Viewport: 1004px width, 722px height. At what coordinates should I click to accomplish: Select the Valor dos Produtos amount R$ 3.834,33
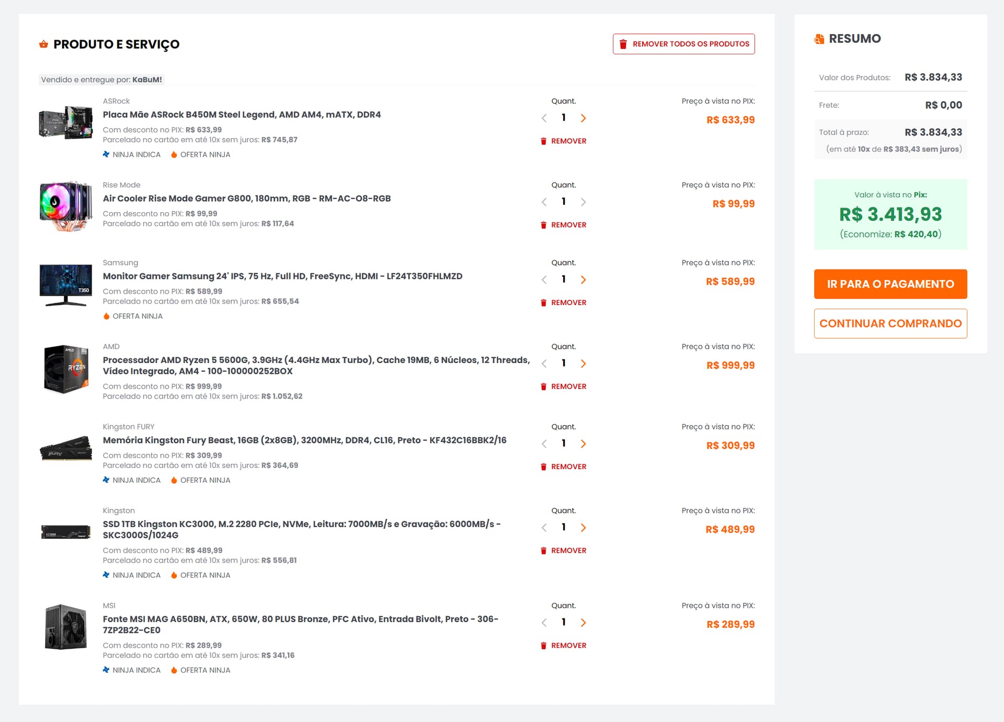pos(933,77)
